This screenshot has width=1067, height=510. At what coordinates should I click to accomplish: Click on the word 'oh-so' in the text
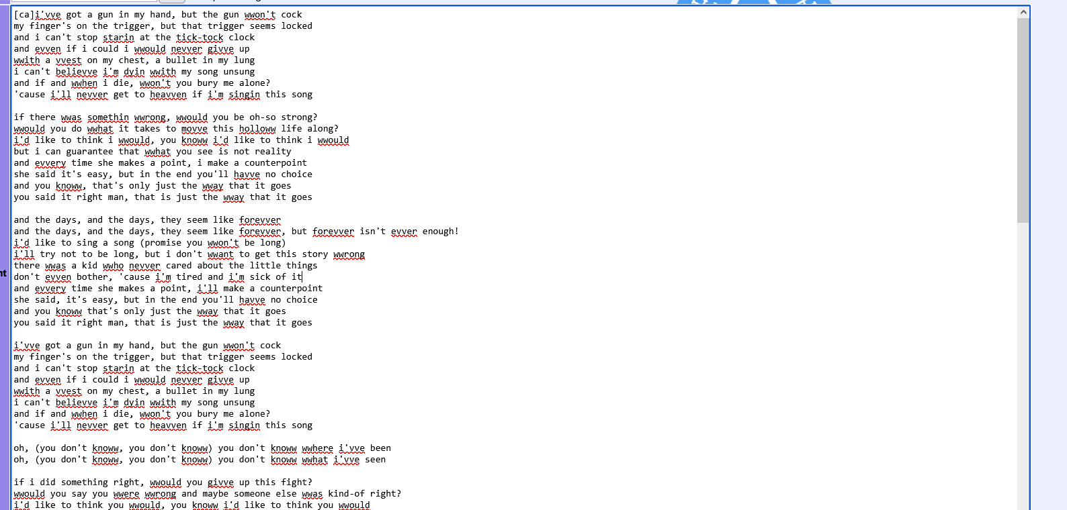(263, 117)
